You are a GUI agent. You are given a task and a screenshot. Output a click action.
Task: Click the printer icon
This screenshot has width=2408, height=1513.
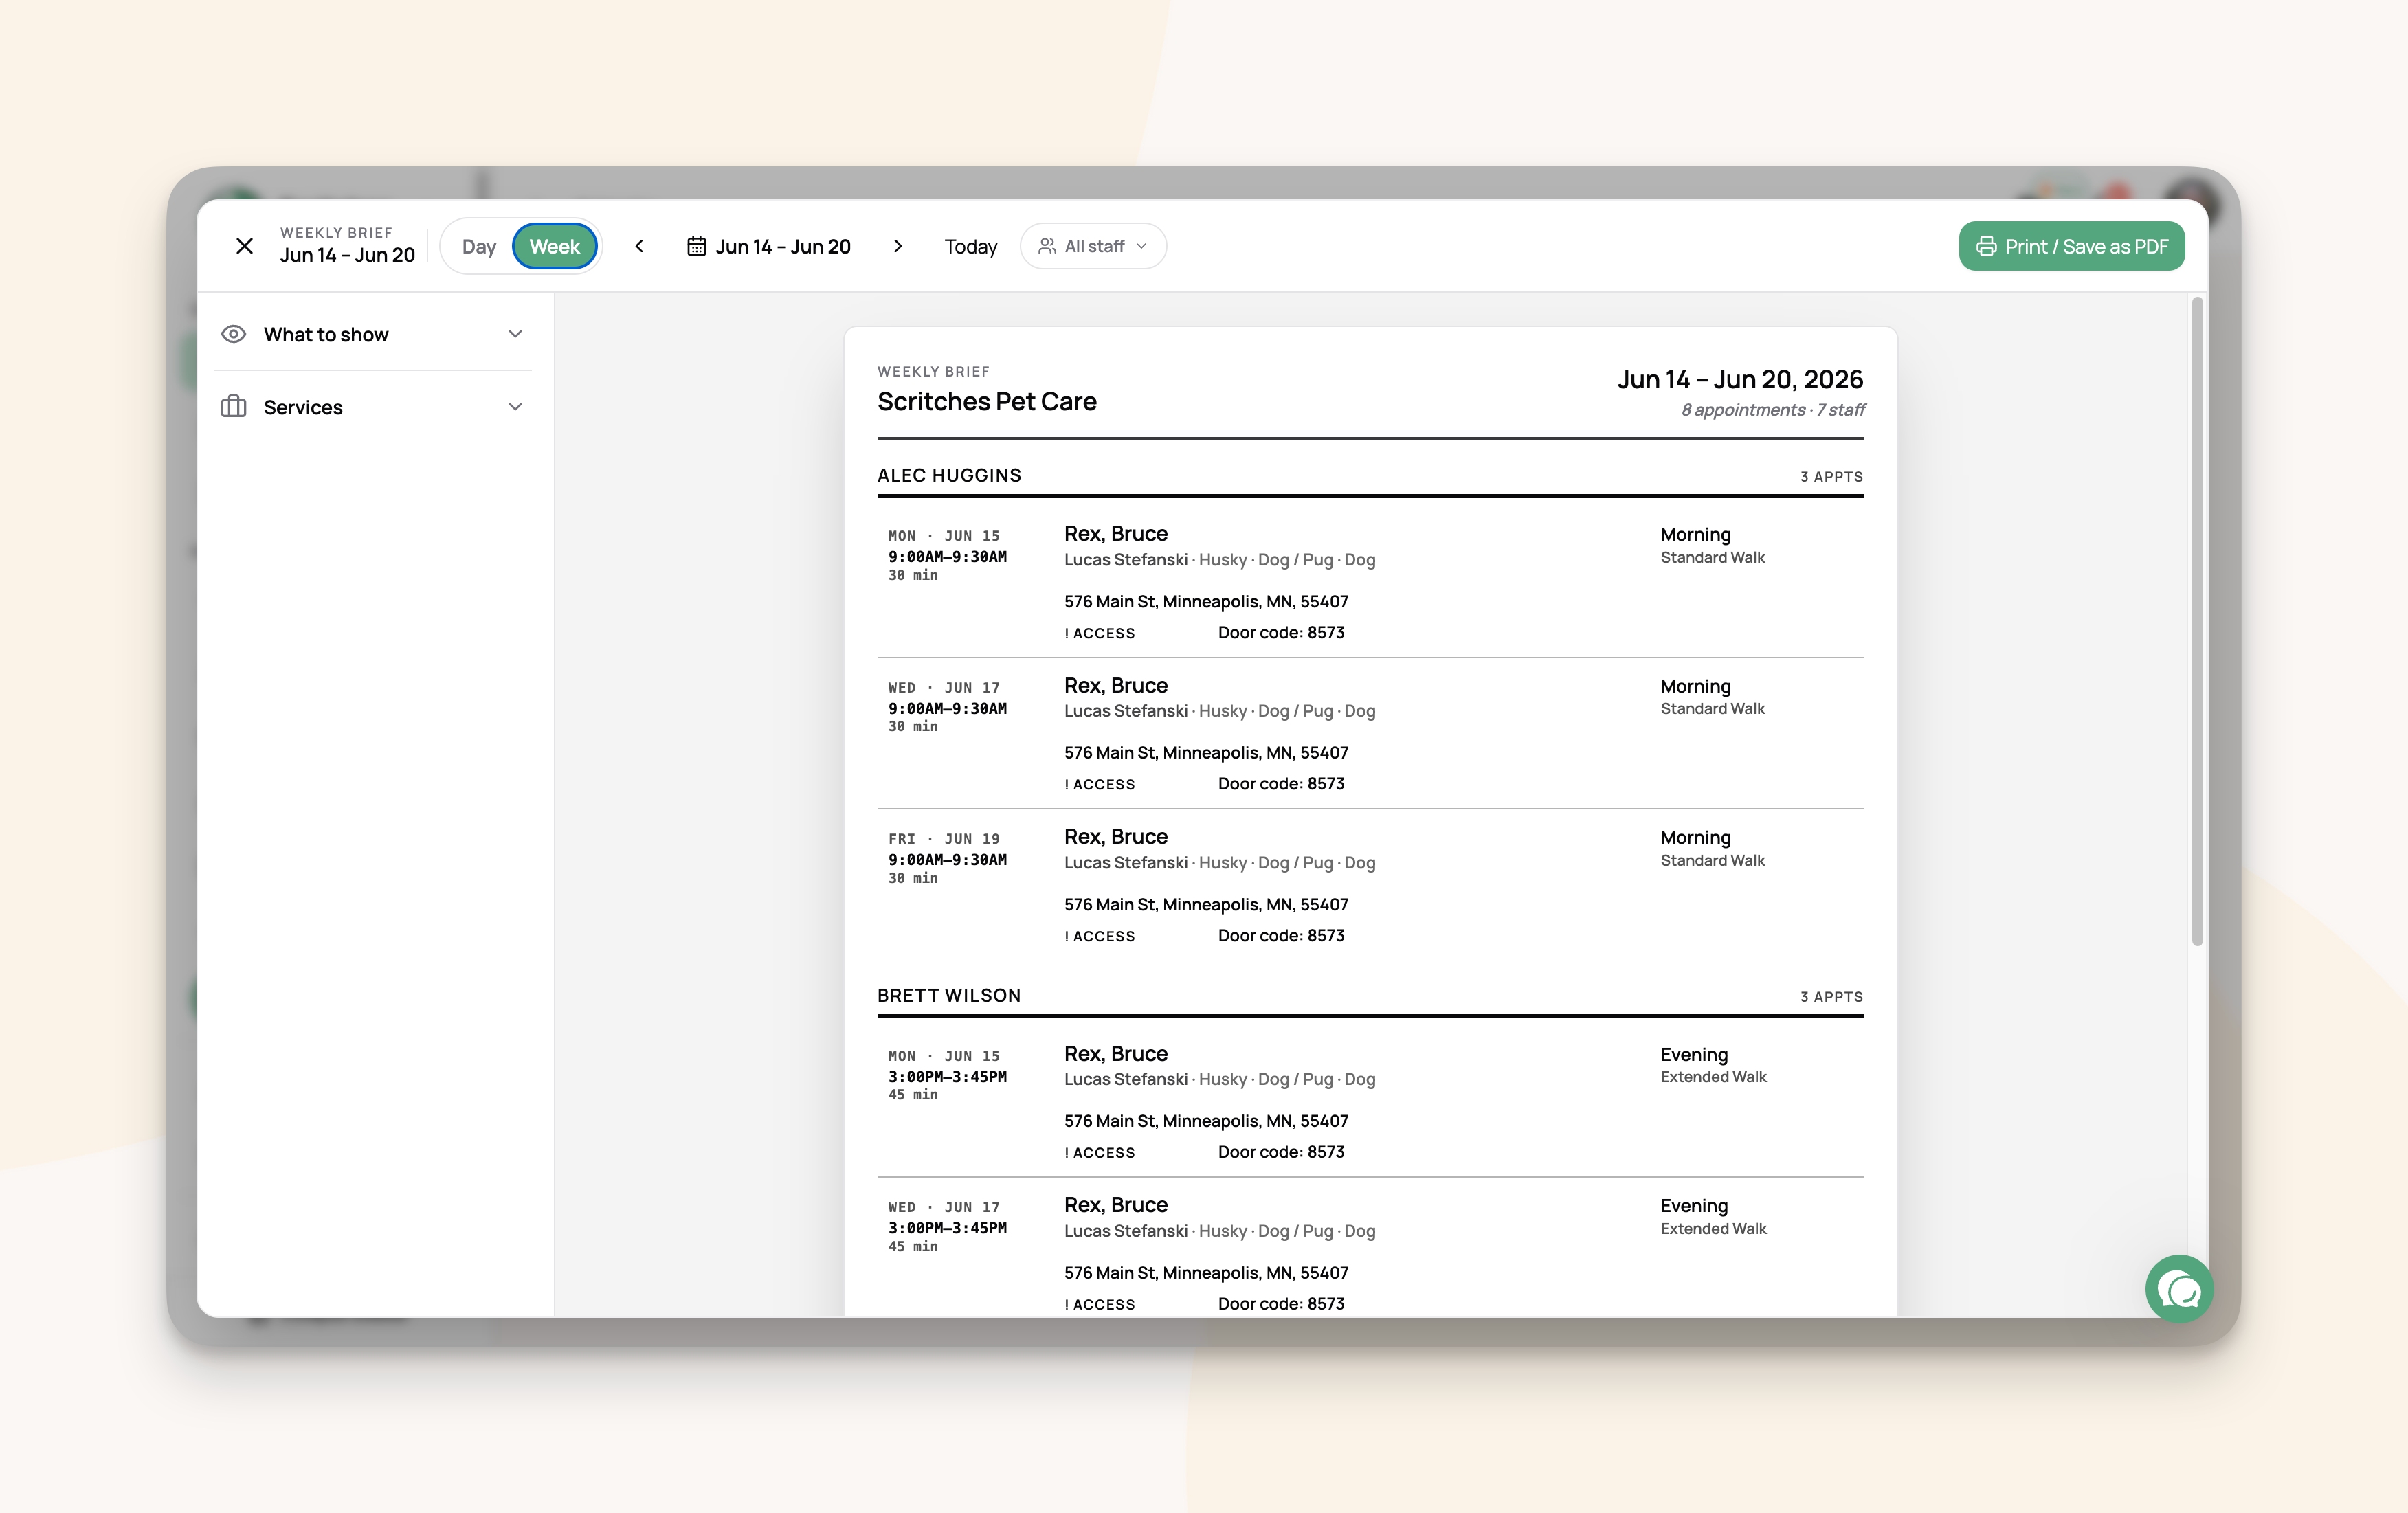click(x=1986, y=246)
